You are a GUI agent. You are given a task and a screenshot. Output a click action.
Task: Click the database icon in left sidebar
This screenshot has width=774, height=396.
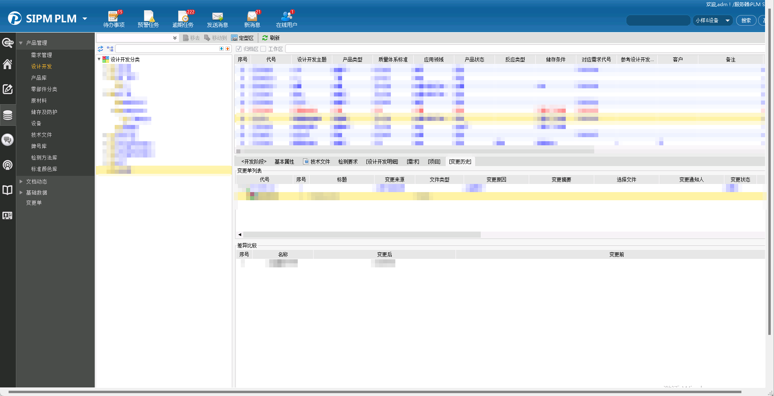(8, 115)
